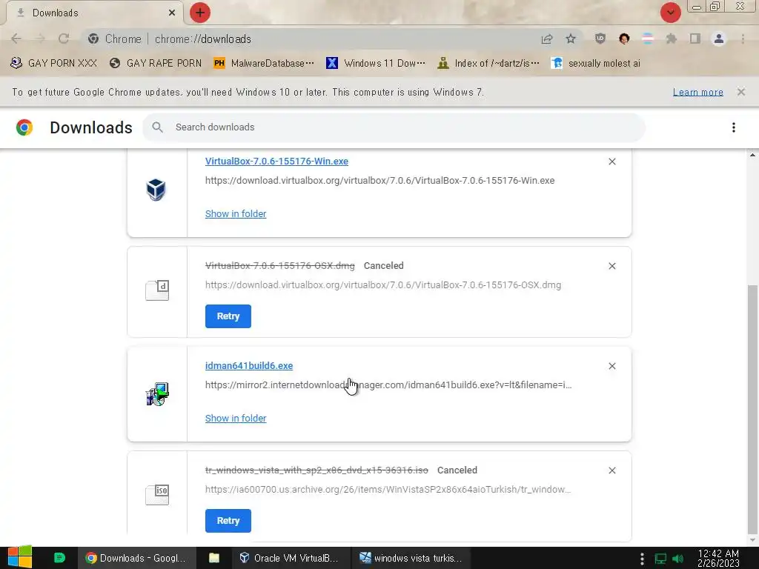Click the VirtualBox cube file icon
Screen dimensions: 759x569
point(156,189)
